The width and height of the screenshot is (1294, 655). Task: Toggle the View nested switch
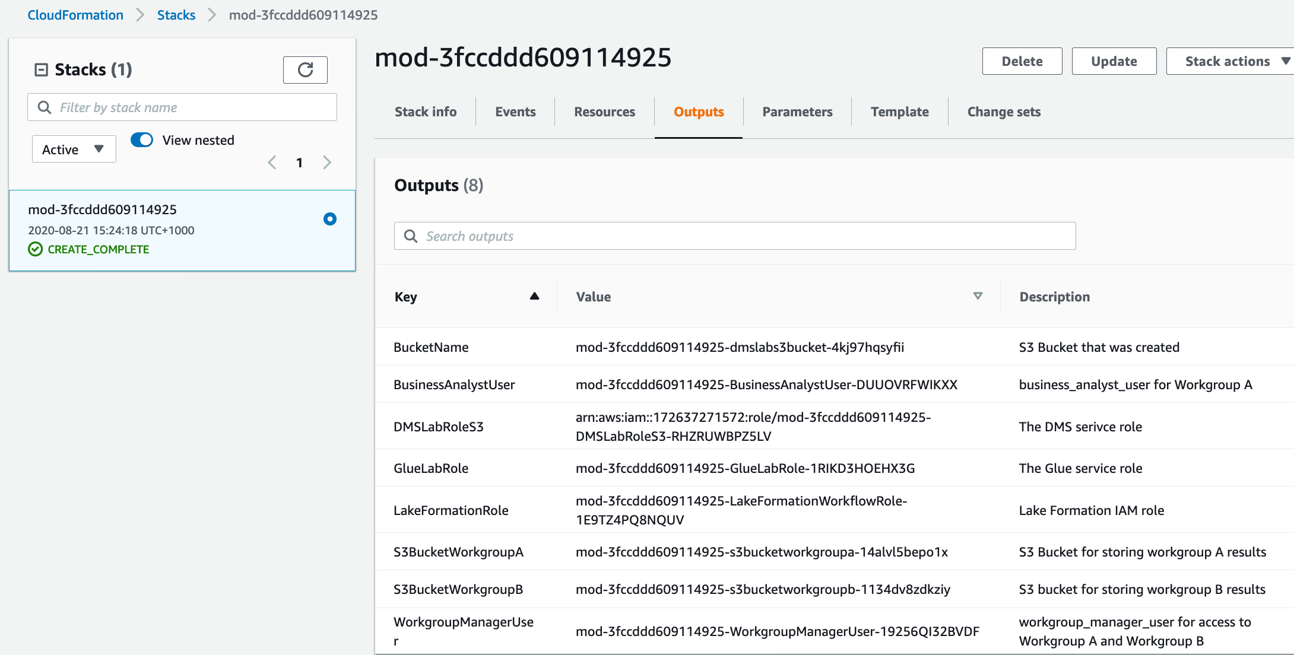tap(142, 140)
